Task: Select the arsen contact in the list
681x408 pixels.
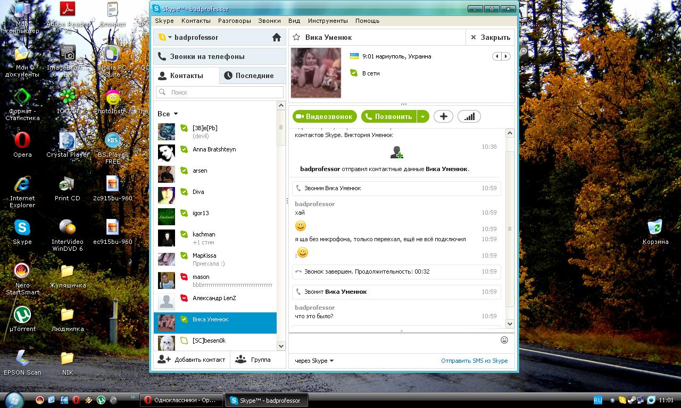Action: pos(215,174)
